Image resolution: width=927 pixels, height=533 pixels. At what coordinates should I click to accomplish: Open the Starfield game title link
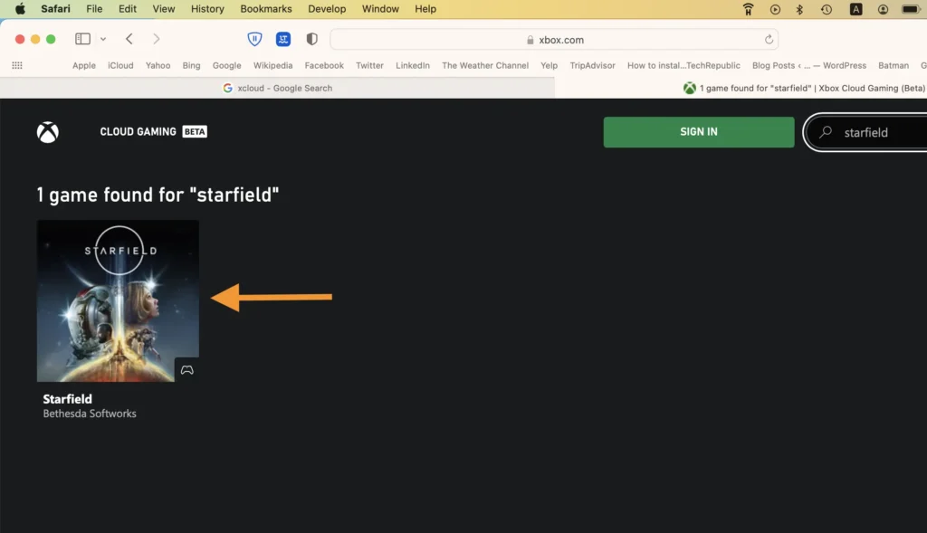(67, 399)
